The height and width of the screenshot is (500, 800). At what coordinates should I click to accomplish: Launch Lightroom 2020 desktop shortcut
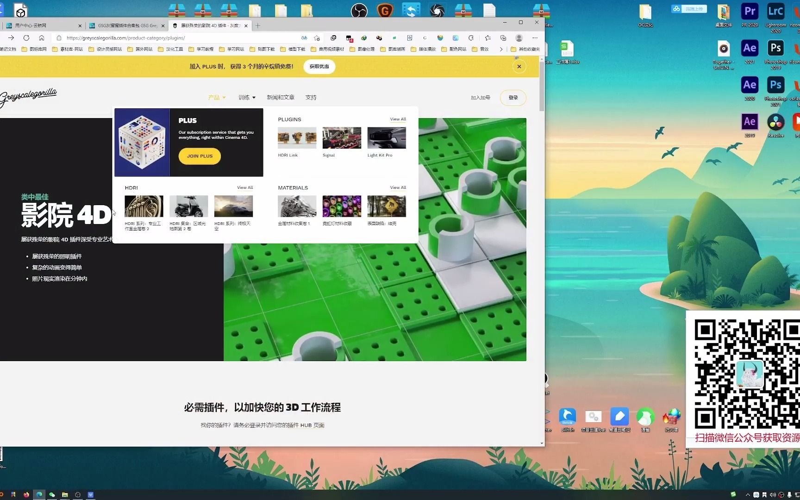(x=775, y=18)
